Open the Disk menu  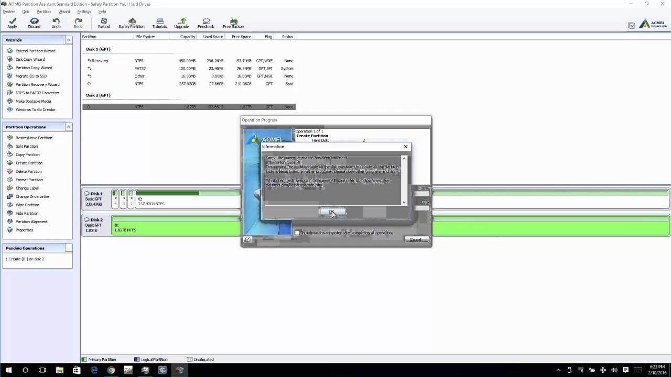(26, 12)
